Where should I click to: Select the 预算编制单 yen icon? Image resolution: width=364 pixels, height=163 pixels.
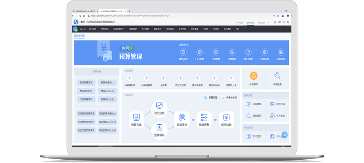coord(130,78)
